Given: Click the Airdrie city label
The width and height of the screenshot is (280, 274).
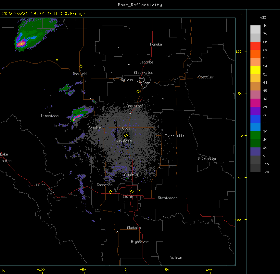Looking at the screenshot, I should point(131,175).
